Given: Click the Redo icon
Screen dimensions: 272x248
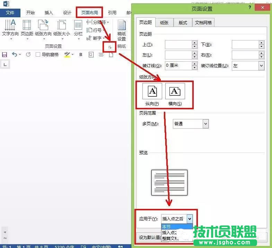Looking at the screenshot, I should pyautogui.click(x=28, y=55).
